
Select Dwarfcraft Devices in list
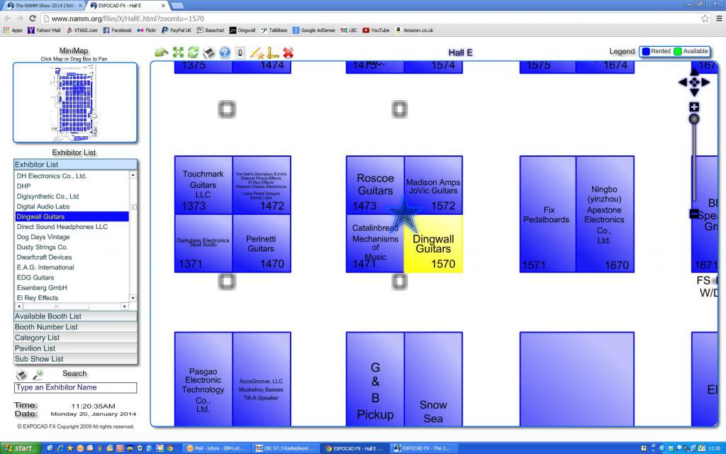72,257
